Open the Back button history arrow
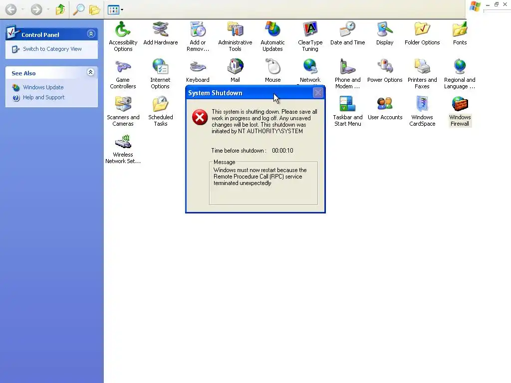The image size is (511, 383). pyautogui.click(x=23, y=9)
